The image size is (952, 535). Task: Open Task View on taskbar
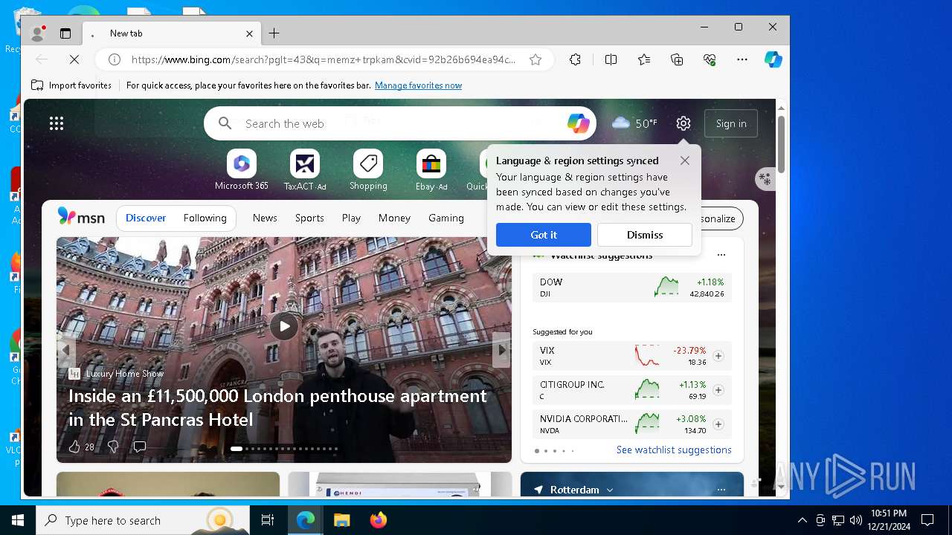pos(268,520)
